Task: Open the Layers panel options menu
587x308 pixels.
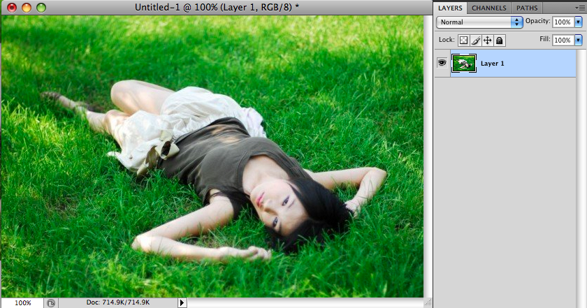Action: (580, 8)
